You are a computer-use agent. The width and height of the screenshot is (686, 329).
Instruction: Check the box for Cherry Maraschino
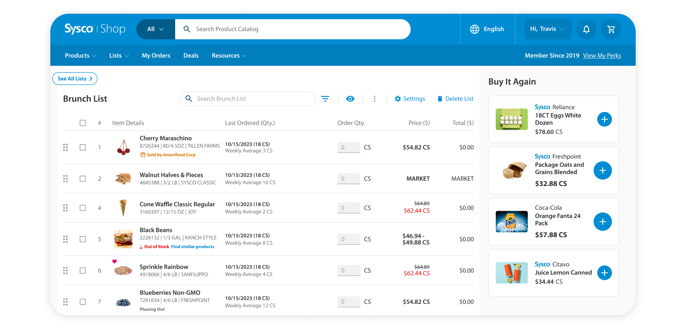(x=83, y=147)
